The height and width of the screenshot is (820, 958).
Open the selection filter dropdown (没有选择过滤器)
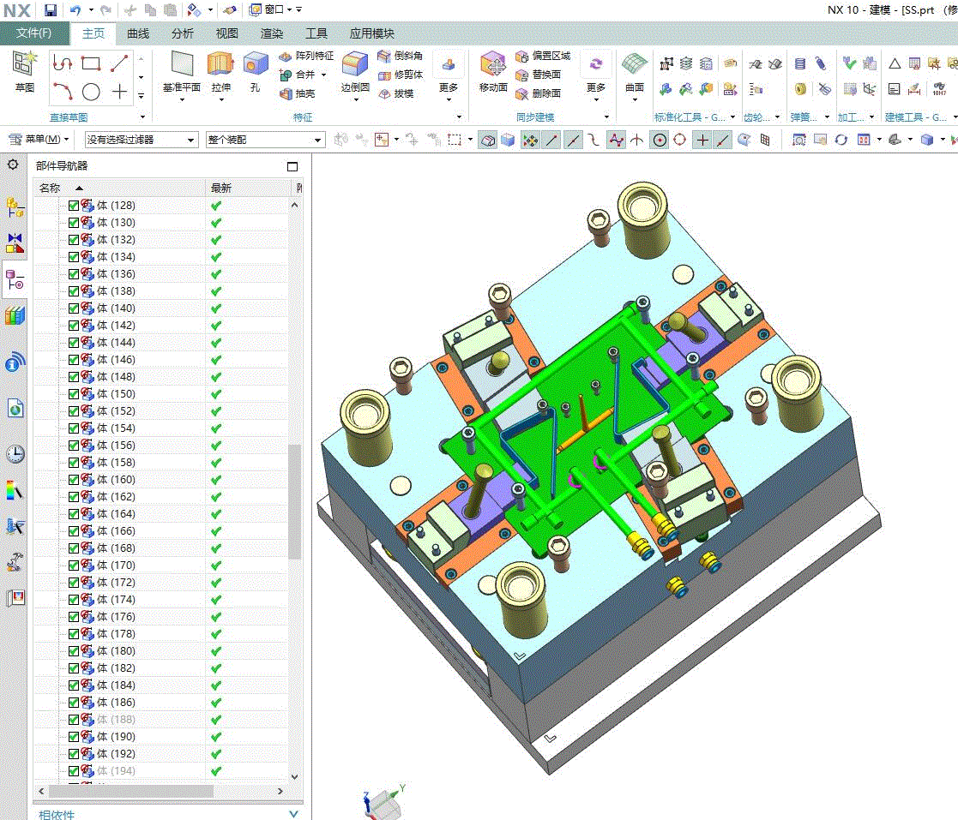[142, 140]
